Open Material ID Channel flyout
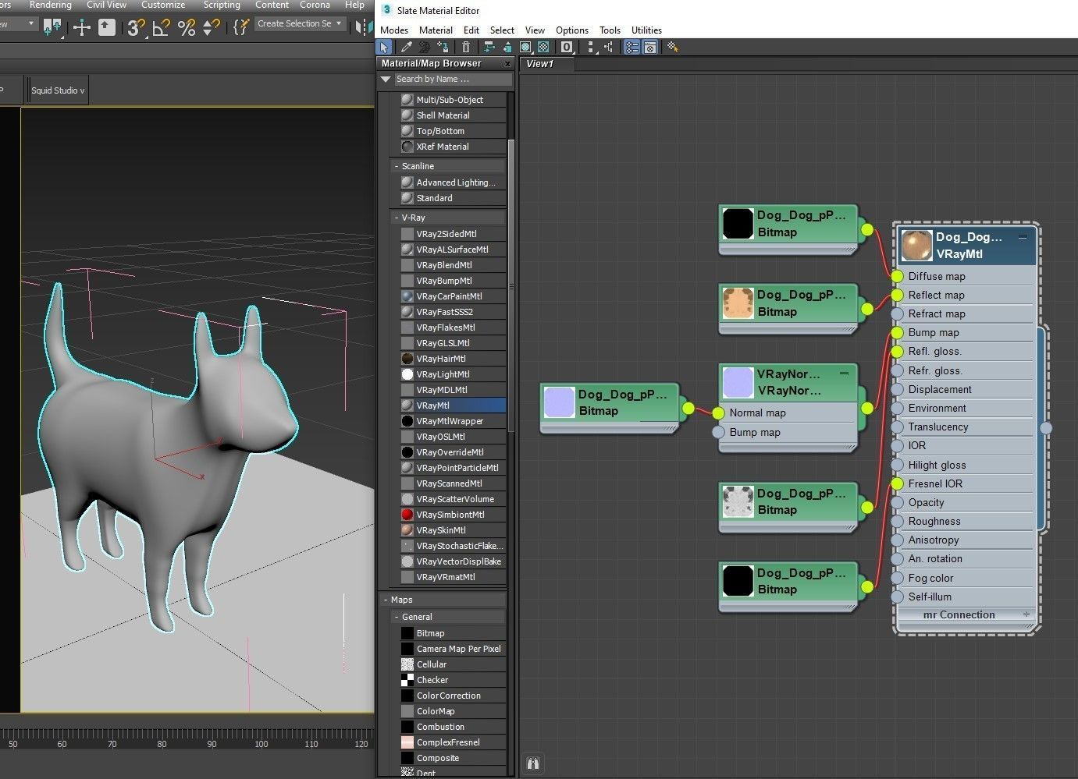 pos(567,48)
